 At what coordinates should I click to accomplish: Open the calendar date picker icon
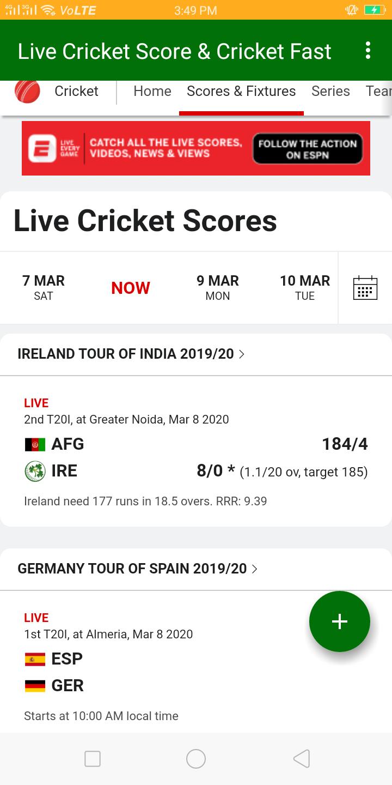(x=365, y=287)
